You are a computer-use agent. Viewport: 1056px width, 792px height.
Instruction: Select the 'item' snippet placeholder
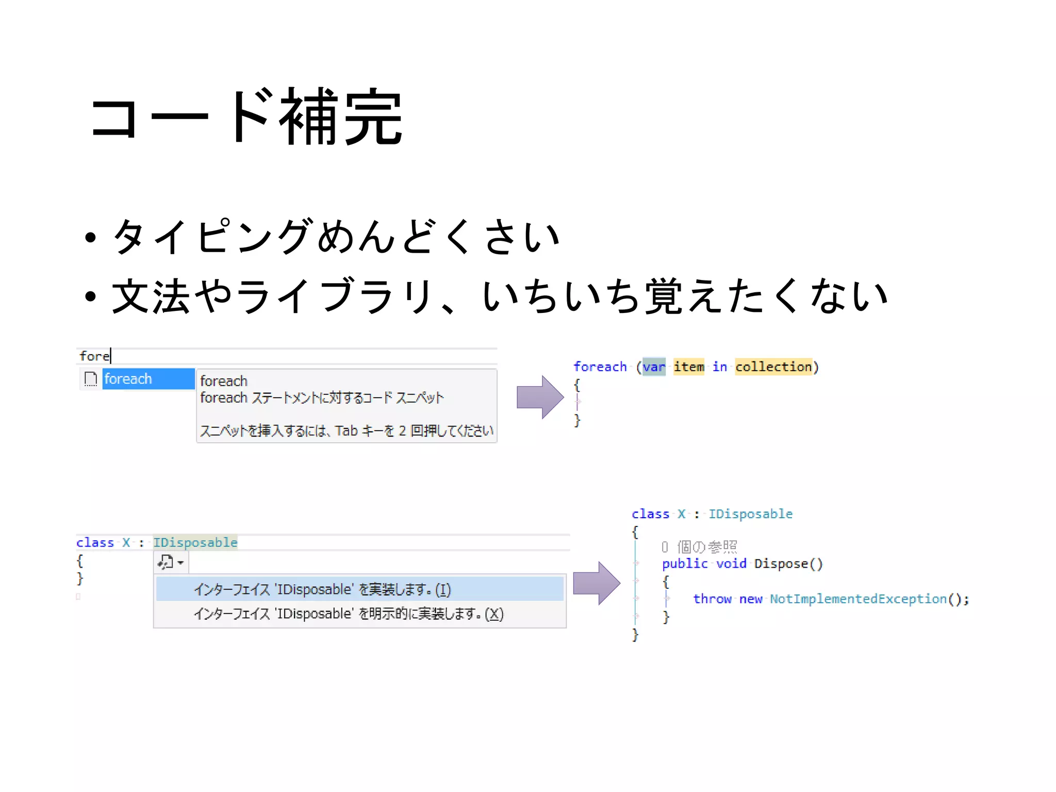pyautogui.click(x=689, y=367)
